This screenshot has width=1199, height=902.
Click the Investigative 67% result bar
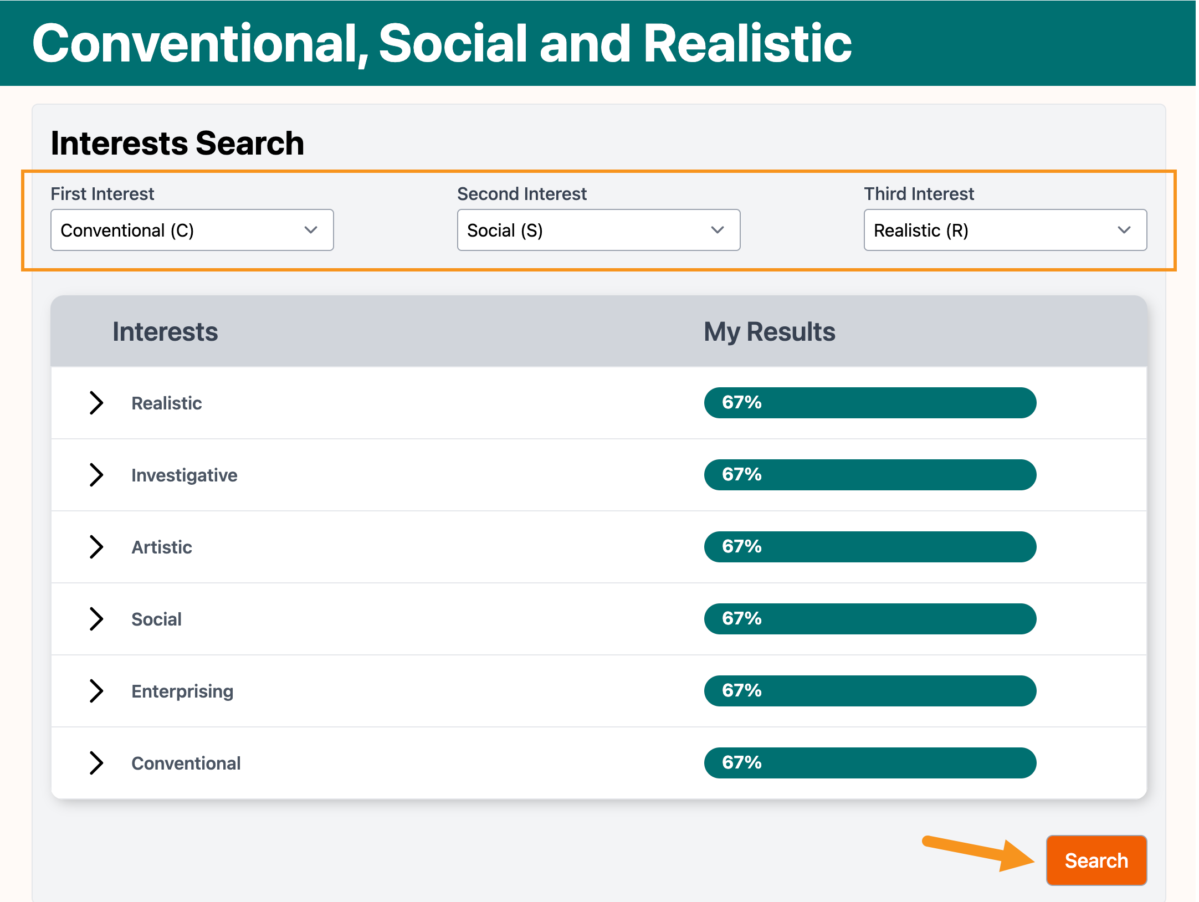(870, 475)
